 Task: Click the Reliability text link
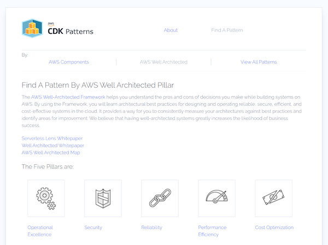click(151, 228)
